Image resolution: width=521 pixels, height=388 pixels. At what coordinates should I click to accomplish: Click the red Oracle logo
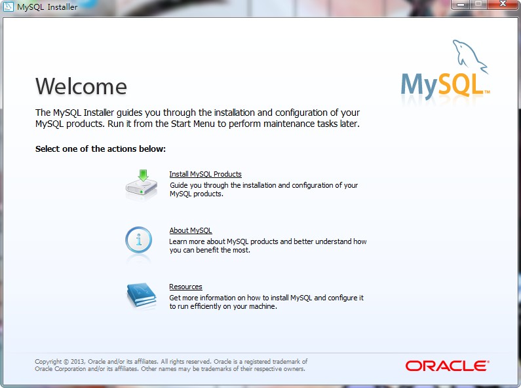(x=447, y=366)
